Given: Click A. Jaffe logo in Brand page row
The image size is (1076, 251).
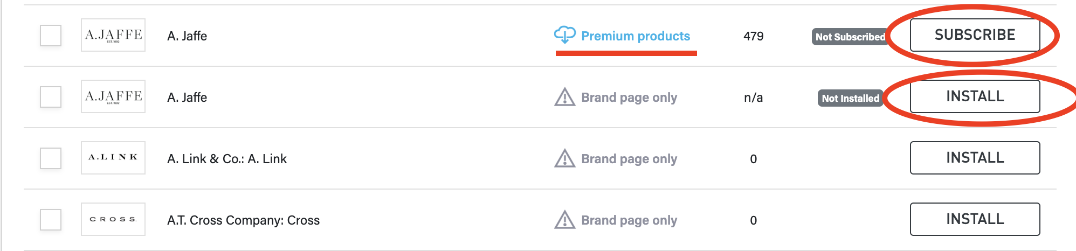Looking at the screenshot, I should pos(113,97).
